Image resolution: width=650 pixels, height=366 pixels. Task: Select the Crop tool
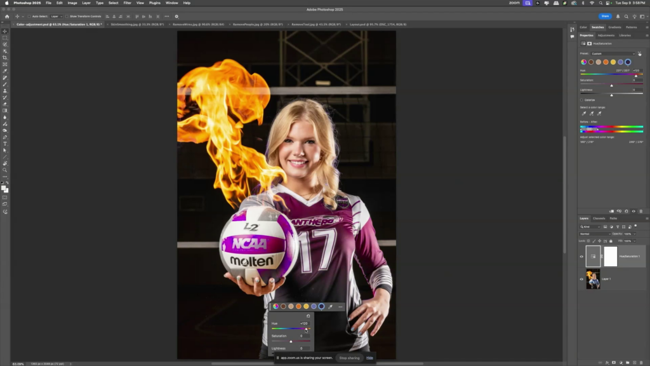5,58
